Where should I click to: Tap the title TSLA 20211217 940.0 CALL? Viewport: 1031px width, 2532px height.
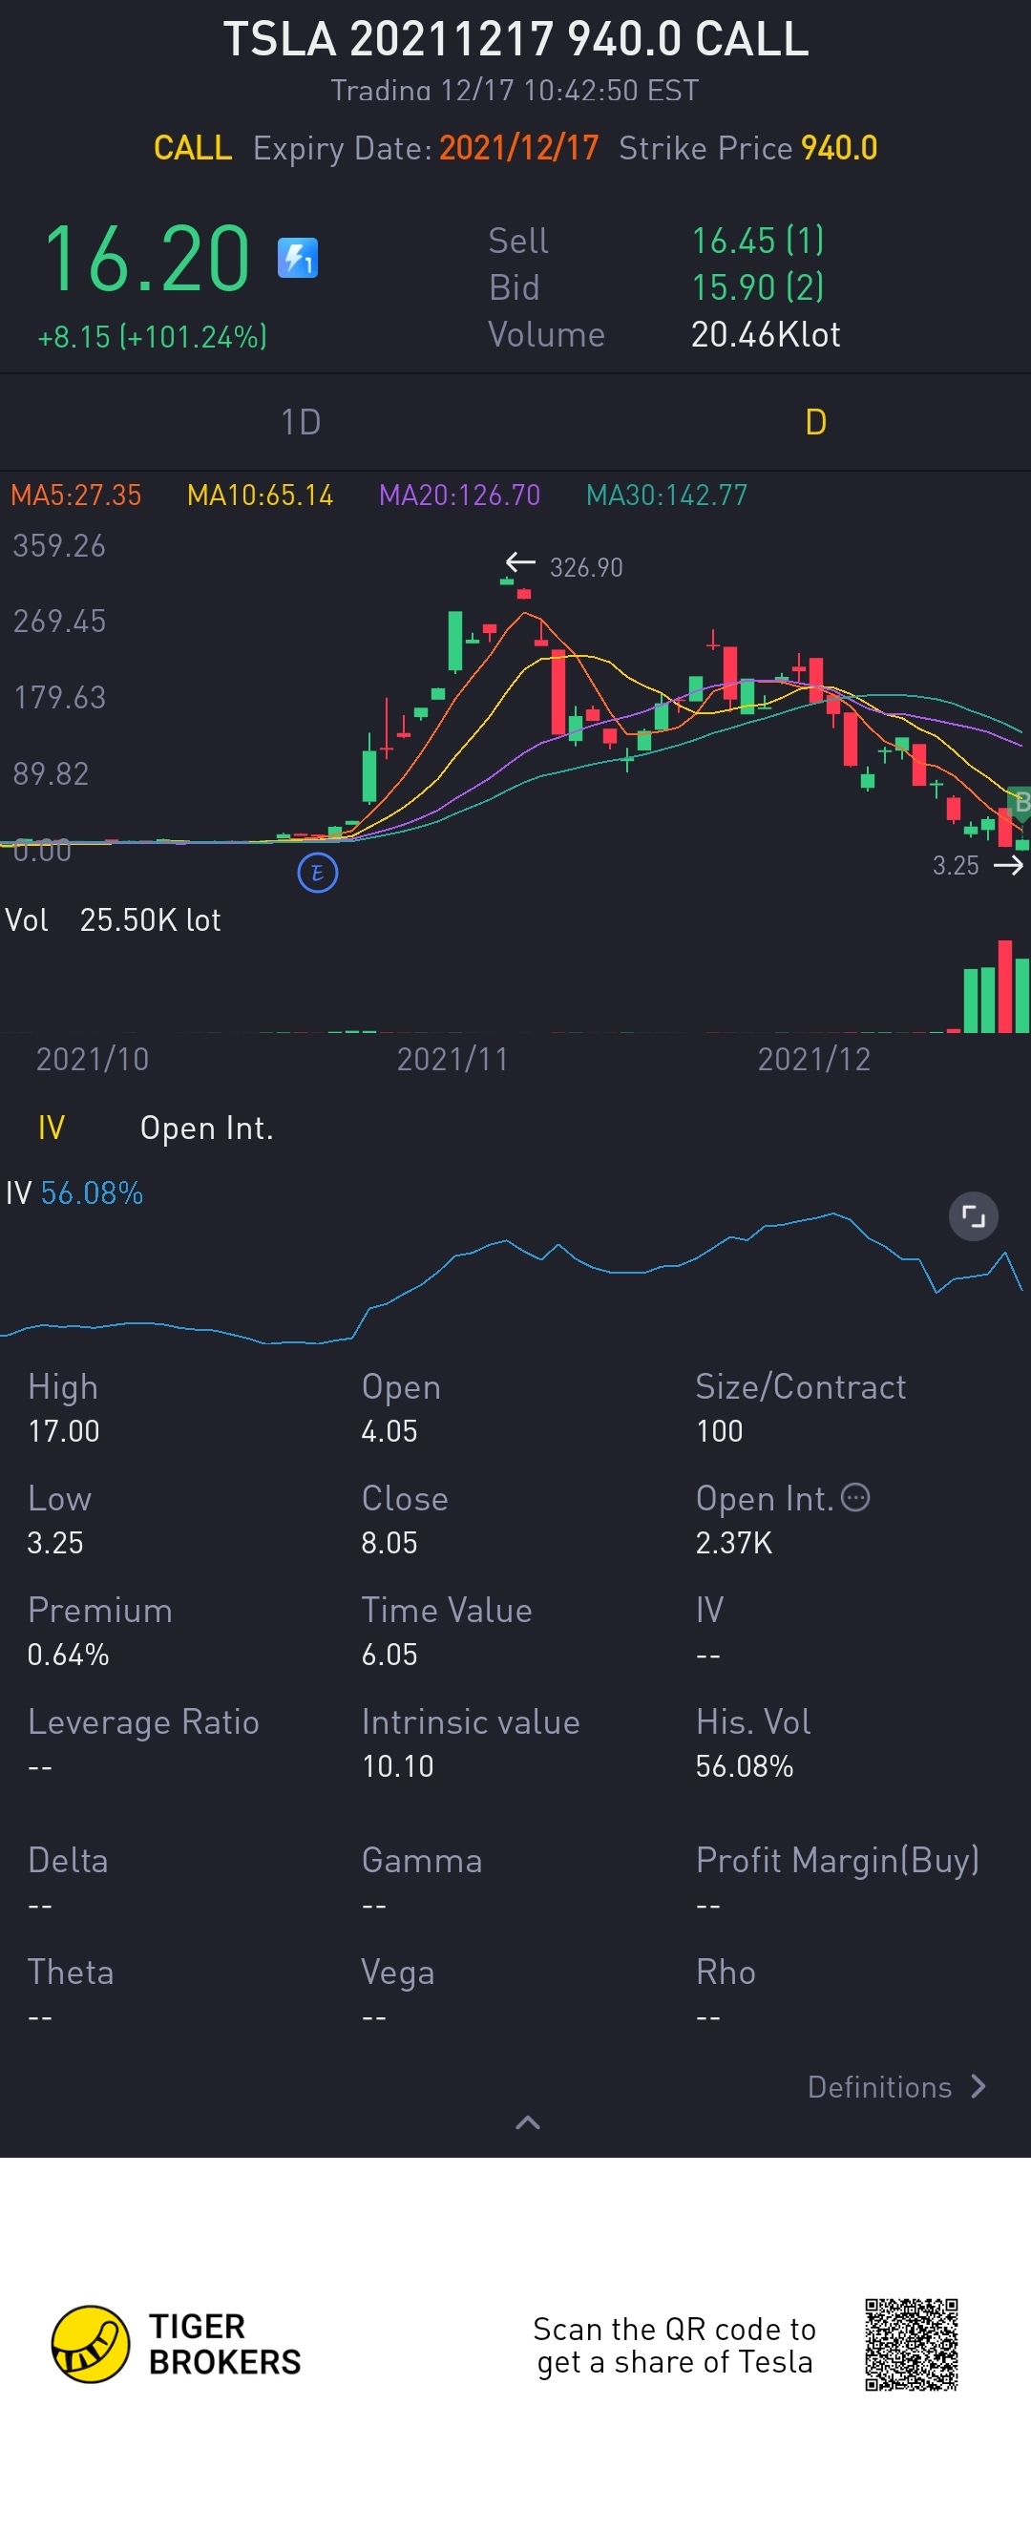(516, 40)
